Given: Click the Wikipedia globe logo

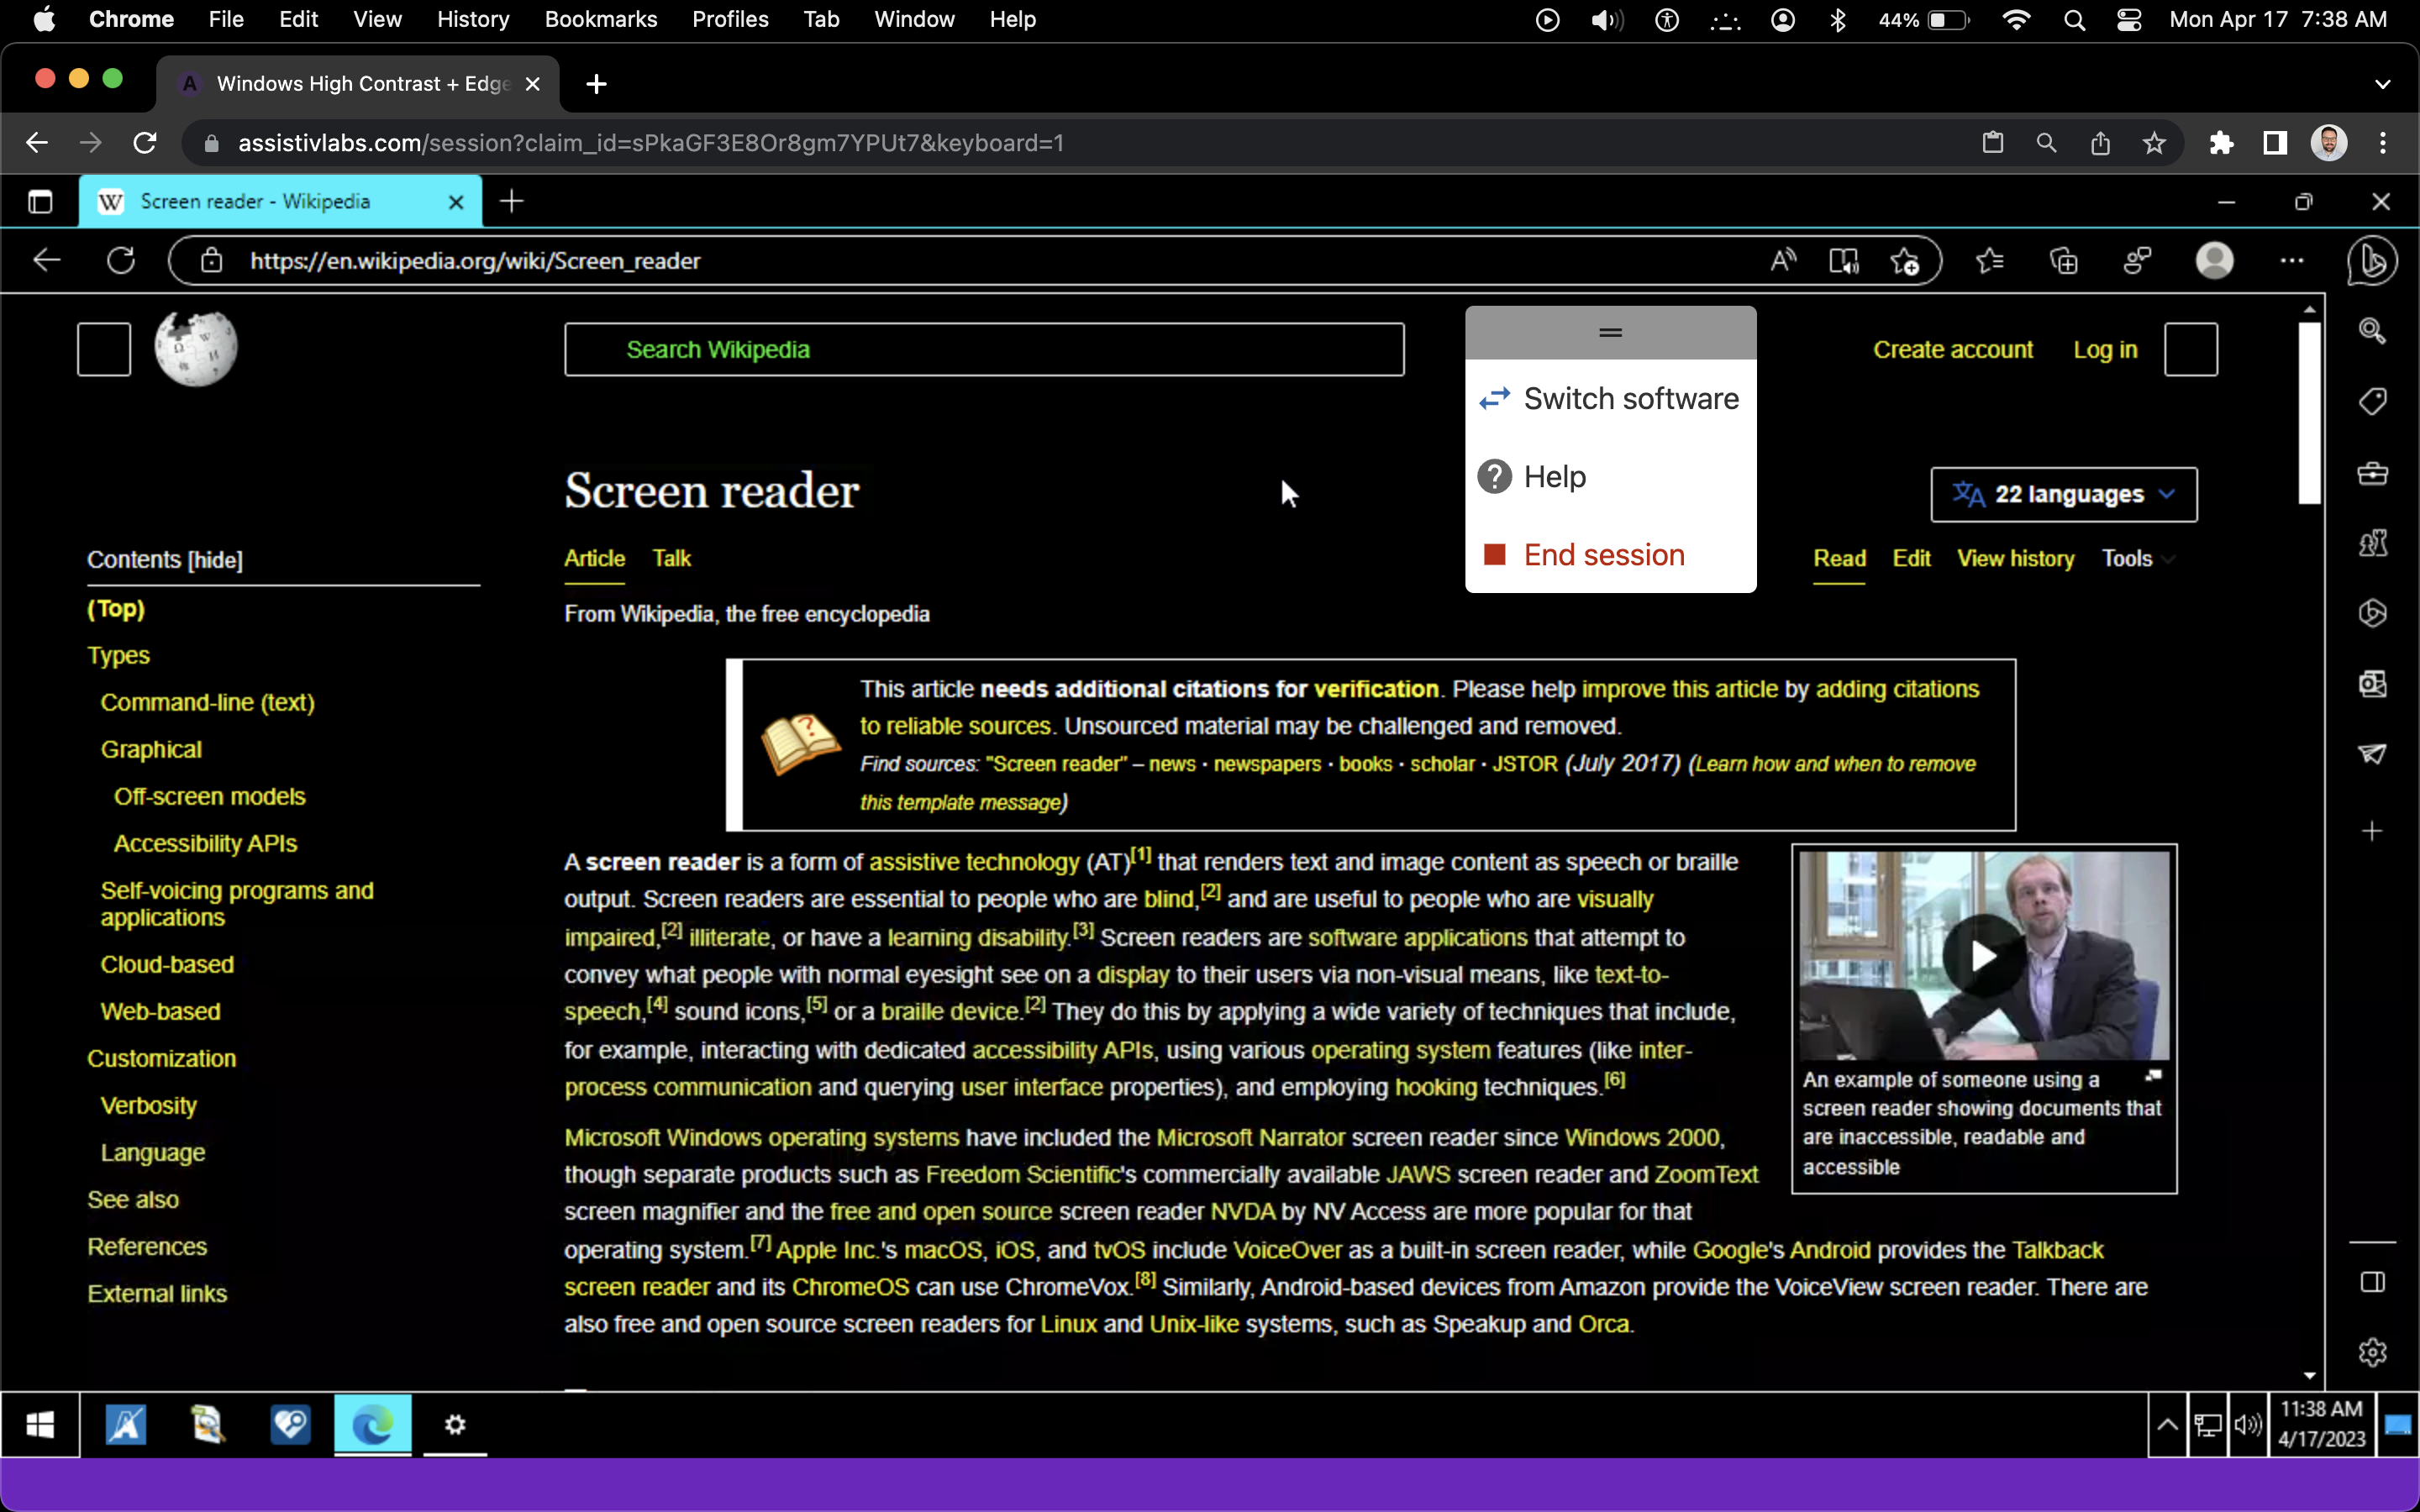Looking at the screenshot, I should click(x=196, y=348).
